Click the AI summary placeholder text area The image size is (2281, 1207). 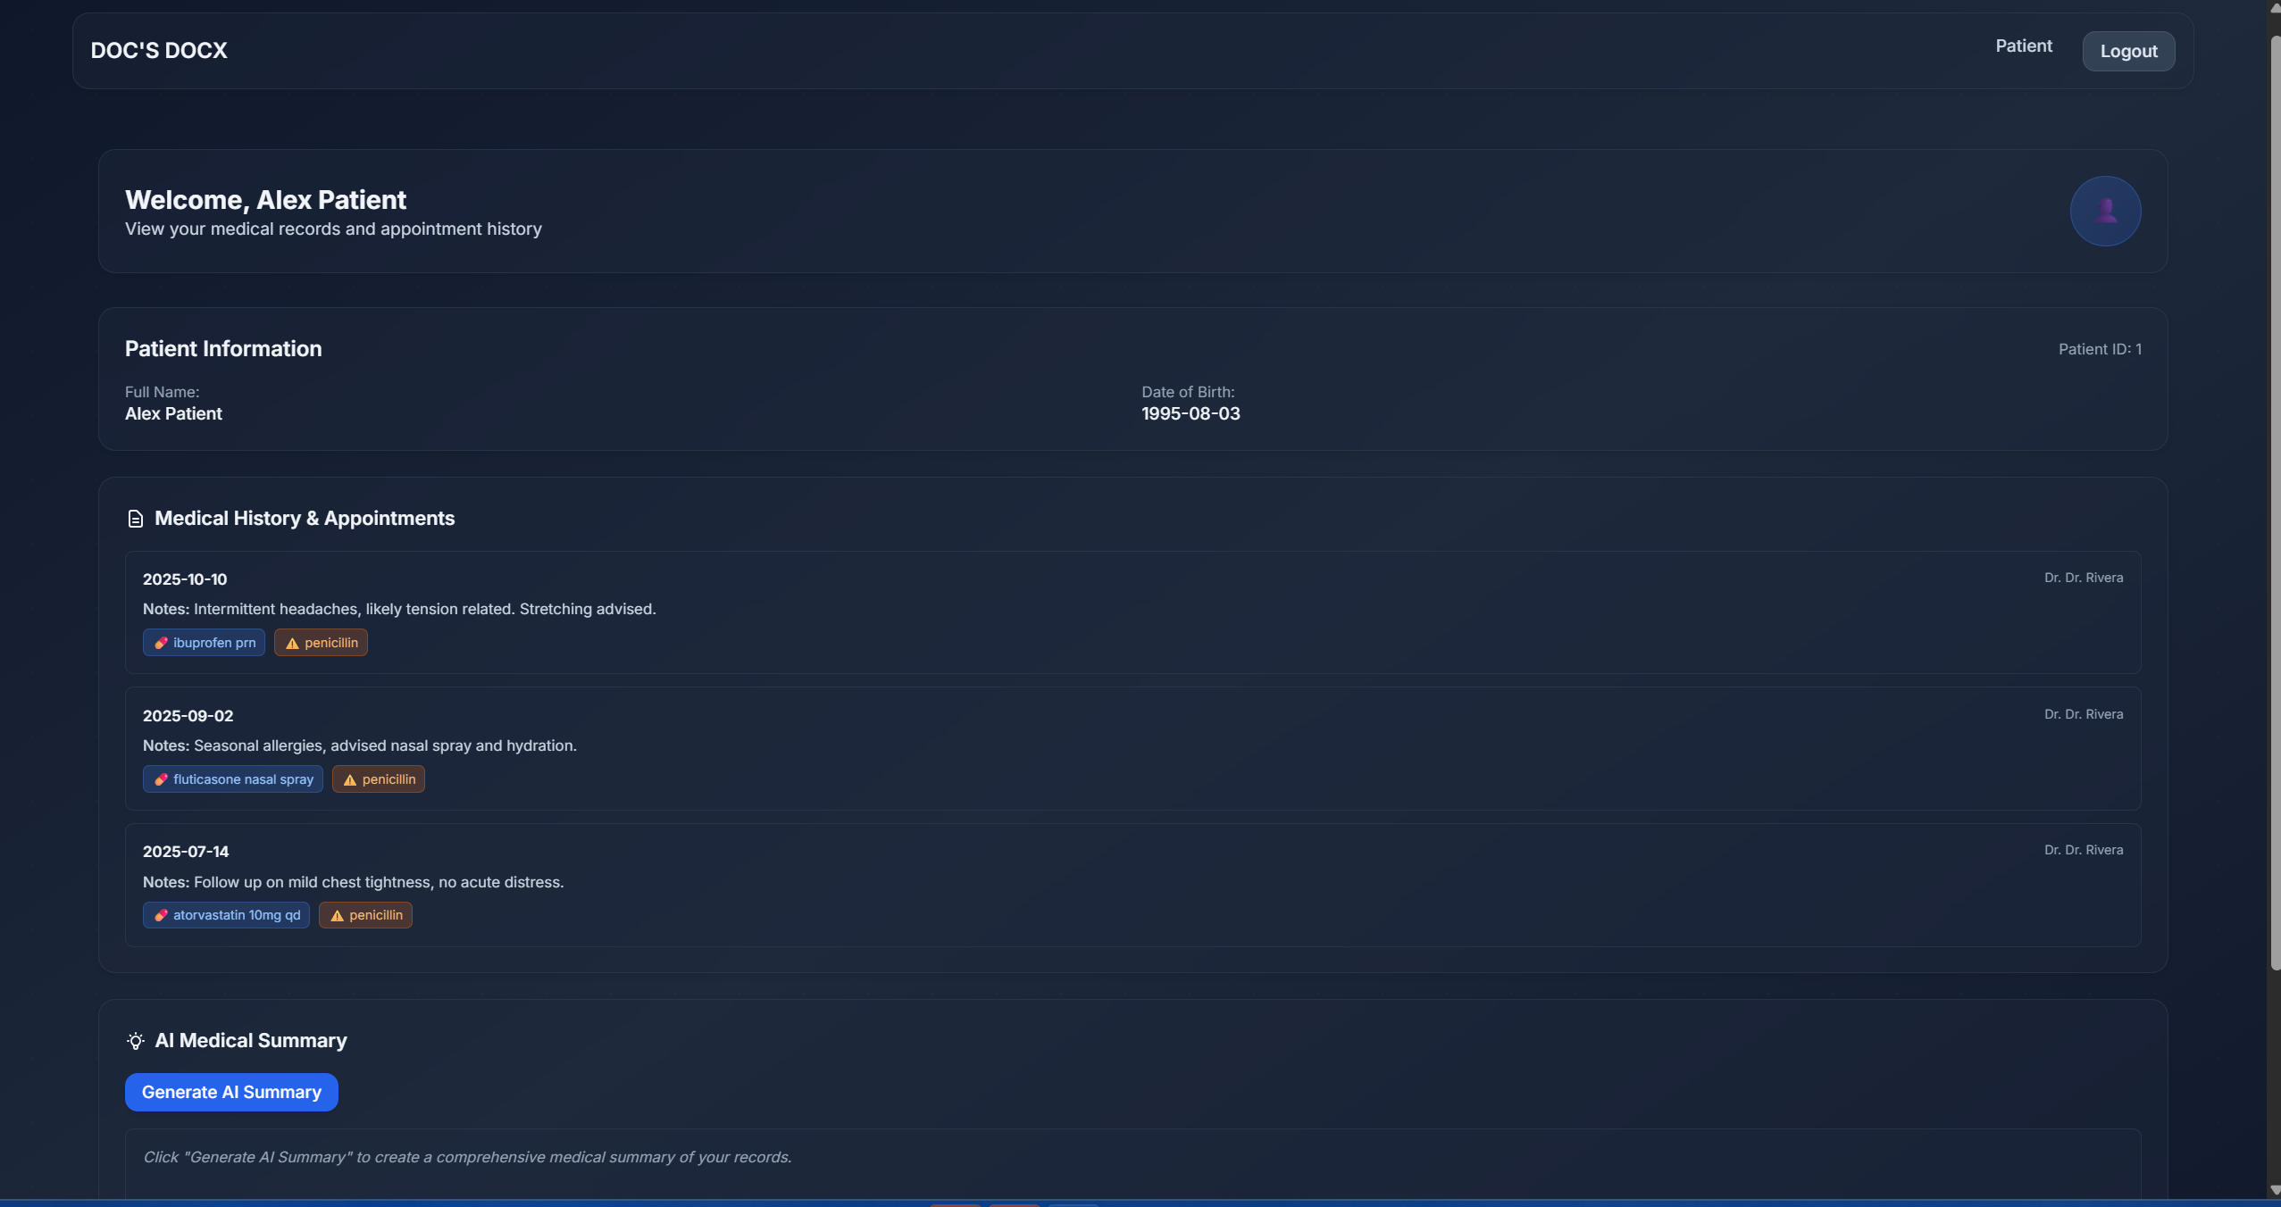[467, 1157]
